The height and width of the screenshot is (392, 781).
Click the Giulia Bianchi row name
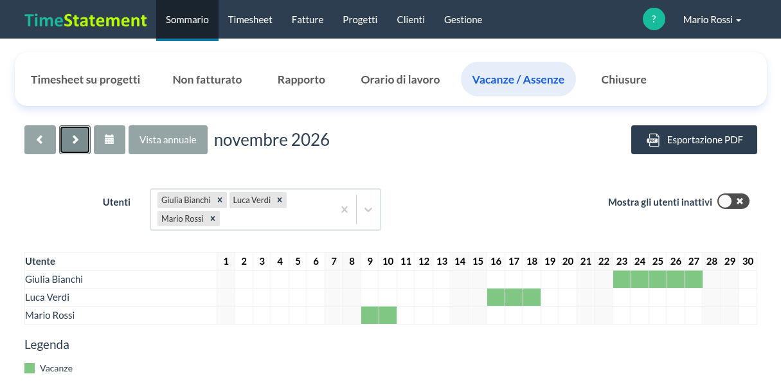pos(54,280)
